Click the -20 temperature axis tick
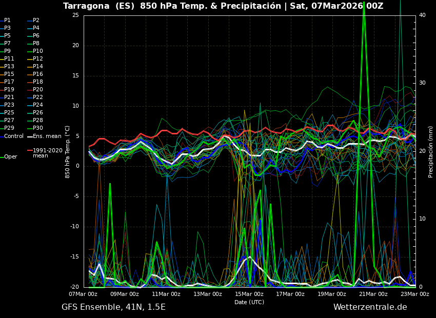This screenshot has height=318, width=436. (75, 287)
